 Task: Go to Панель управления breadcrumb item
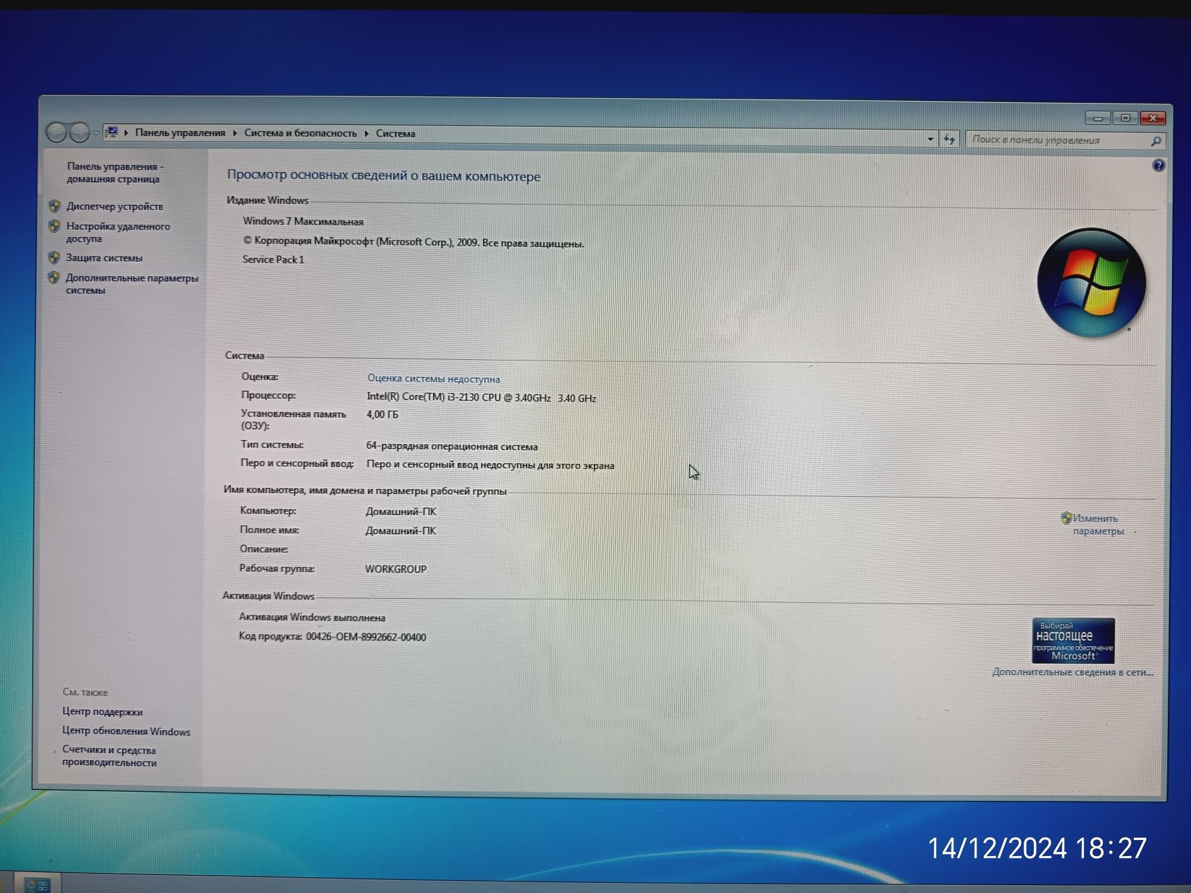(180, 132)
